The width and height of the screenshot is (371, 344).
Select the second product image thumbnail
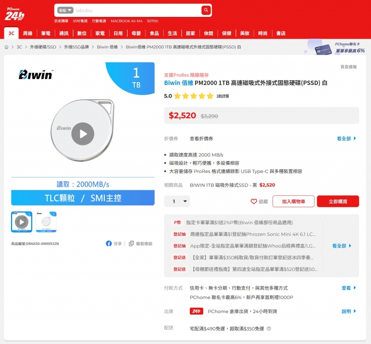point(46,222)
